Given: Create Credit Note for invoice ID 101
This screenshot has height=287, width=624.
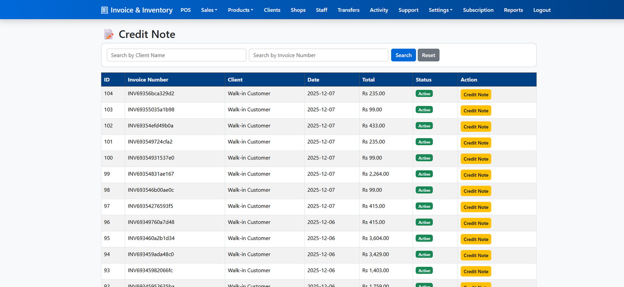Looking at the screenshot, I should click(x=476, y=143).
